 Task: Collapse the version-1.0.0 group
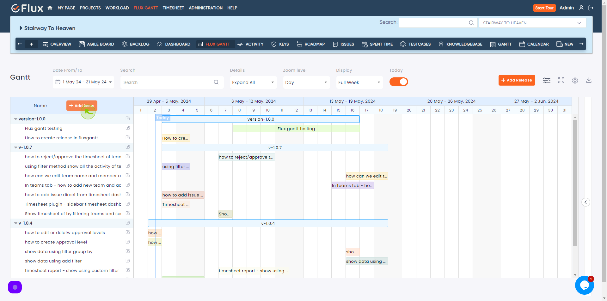15,119
